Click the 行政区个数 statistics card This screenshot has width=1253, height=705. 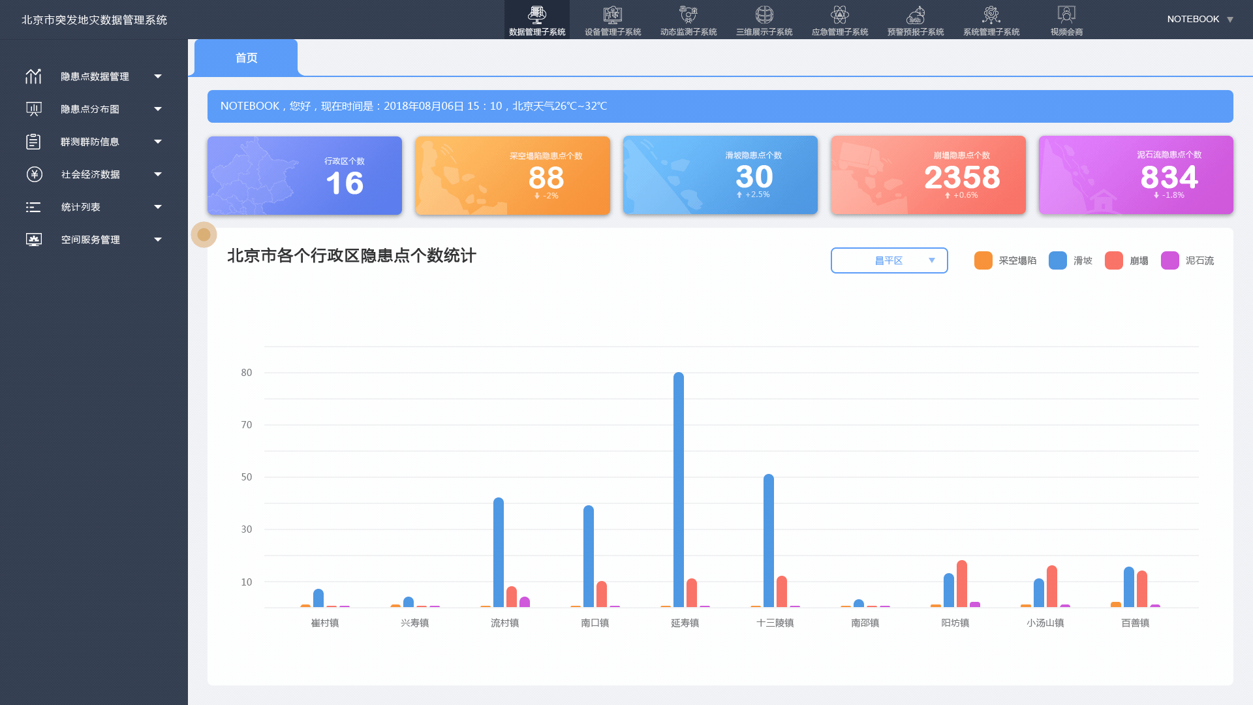[304, 175]
